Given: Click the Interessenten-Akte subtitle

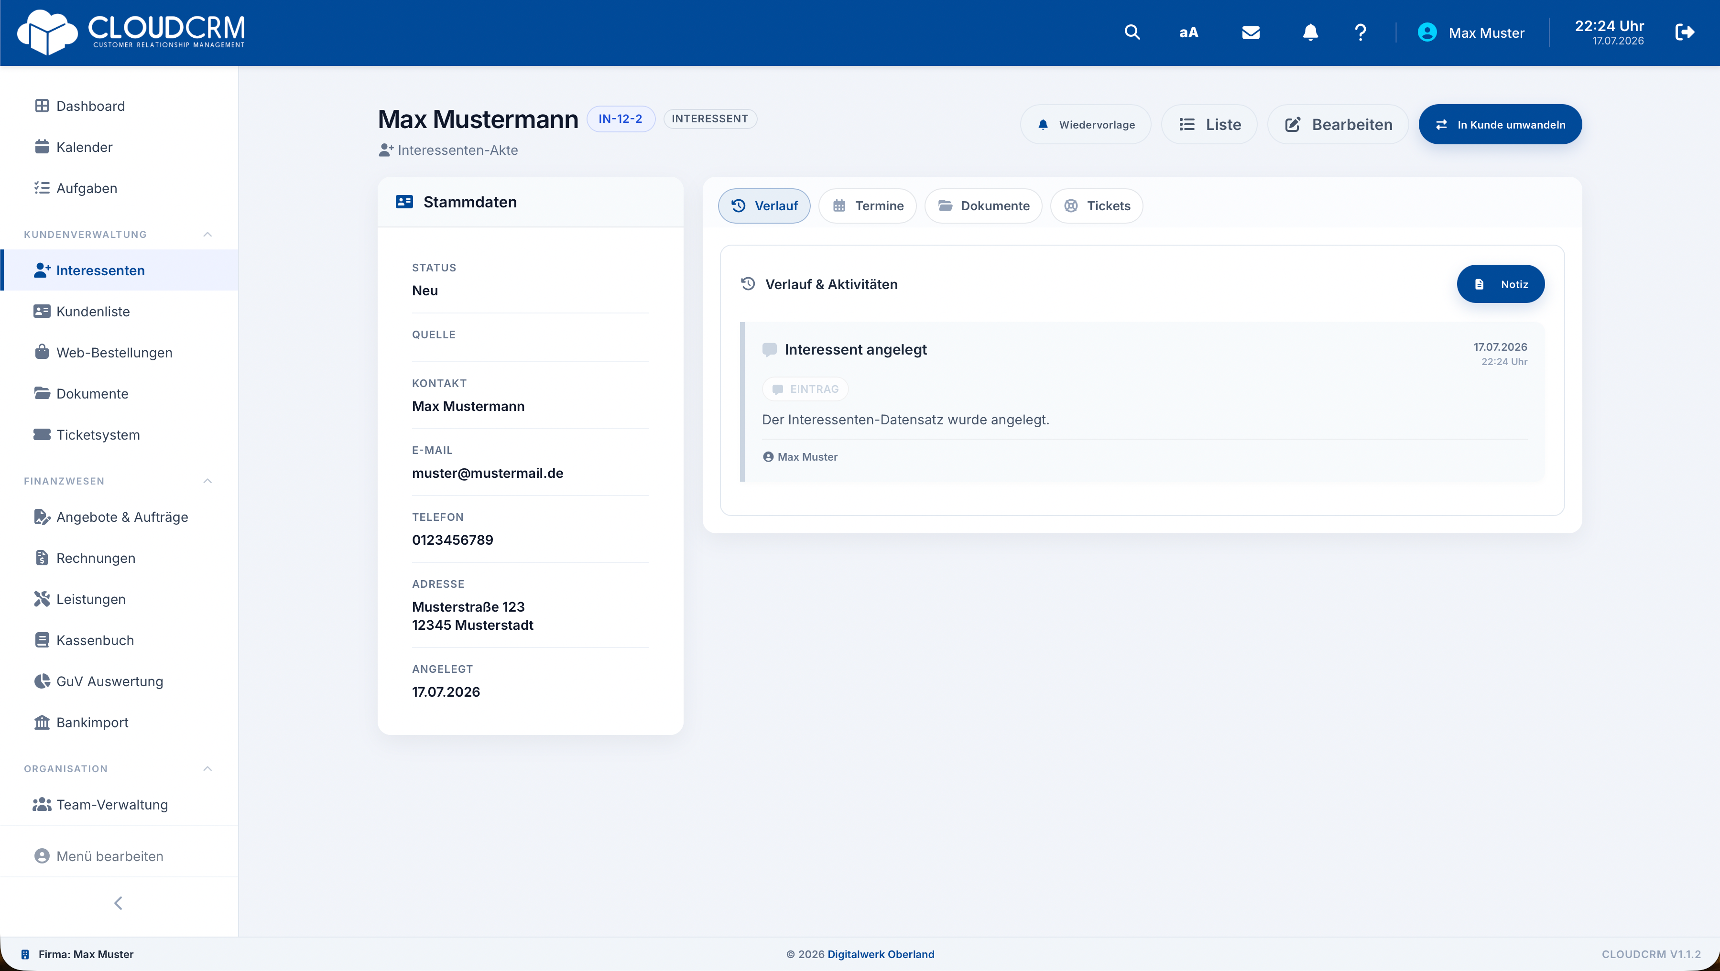Looking at the screenshot, I should point(457,150).
